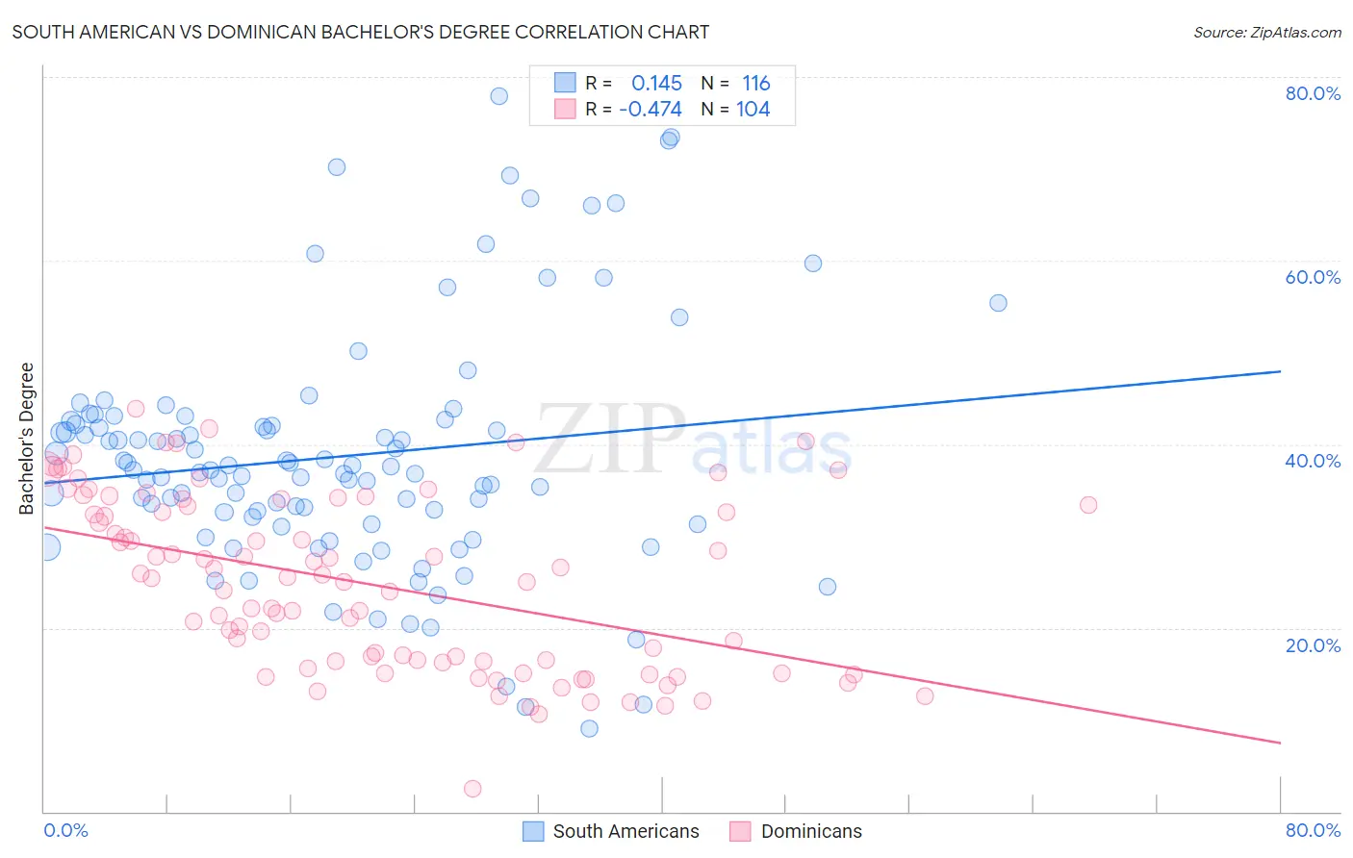Click the 60.0% y-axis tick label
Image resolution: width=1353 pixels, height=858 pixels.
click(1313, 277)
